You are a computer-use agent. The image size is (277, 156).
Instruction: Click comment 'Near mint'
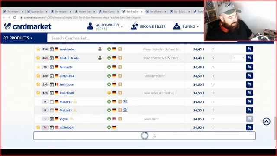pyautogui.click(x=151, y=119)
